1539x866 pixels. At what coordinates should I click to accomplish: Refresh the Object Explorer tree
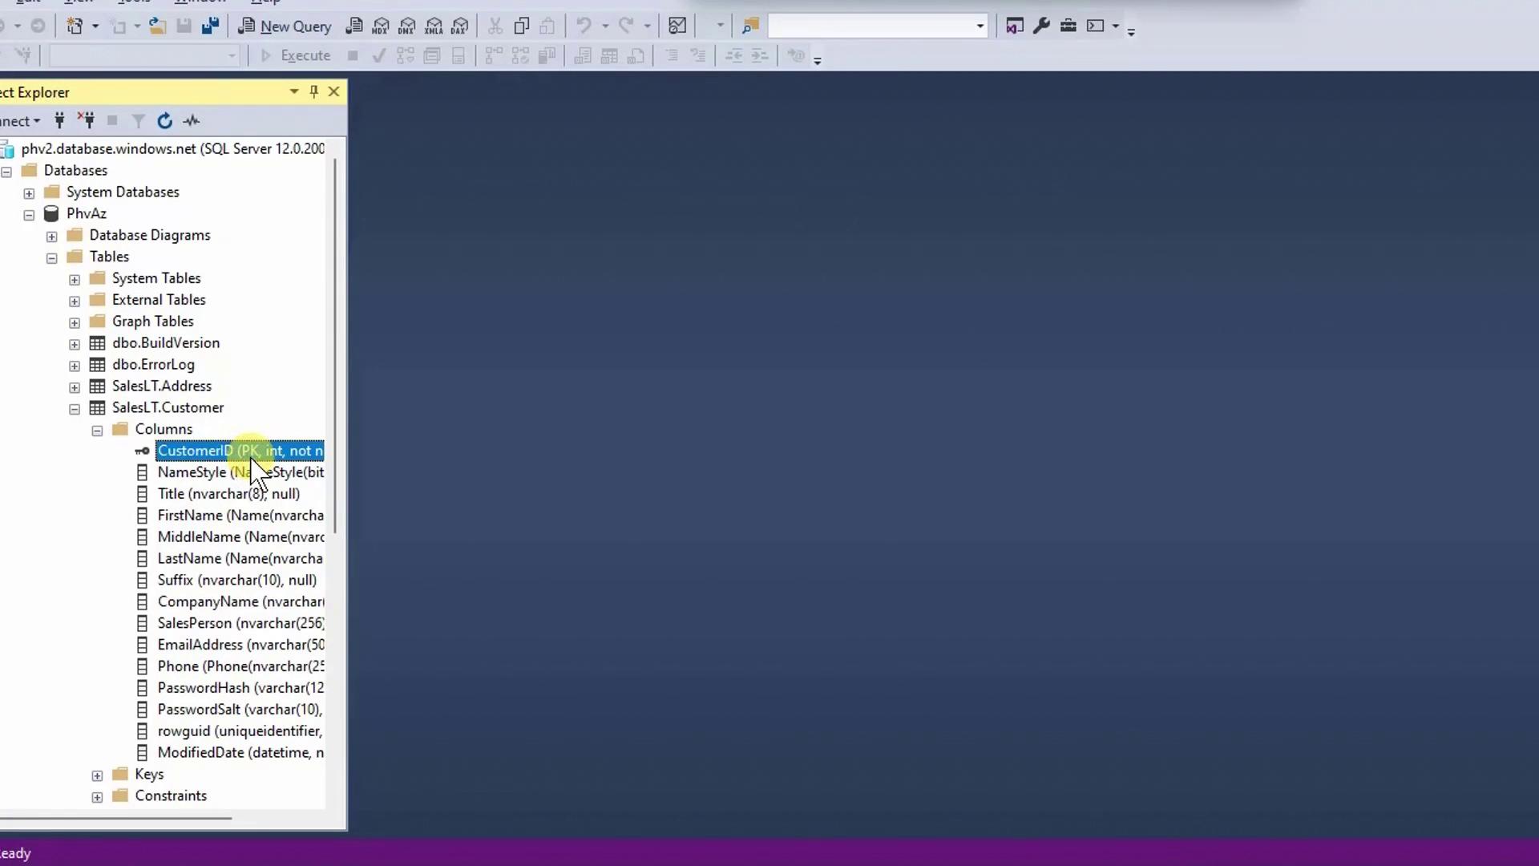pos(164,121)
